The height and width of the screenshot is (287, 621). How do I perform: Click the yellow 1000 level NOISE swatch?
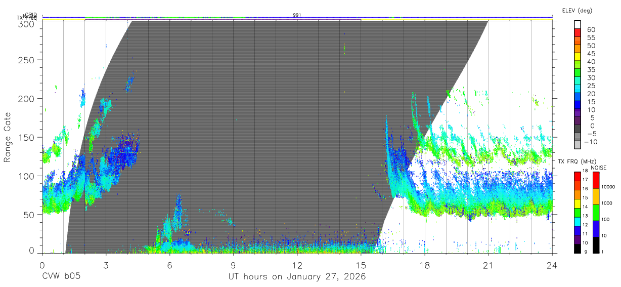tap(596, 196)
